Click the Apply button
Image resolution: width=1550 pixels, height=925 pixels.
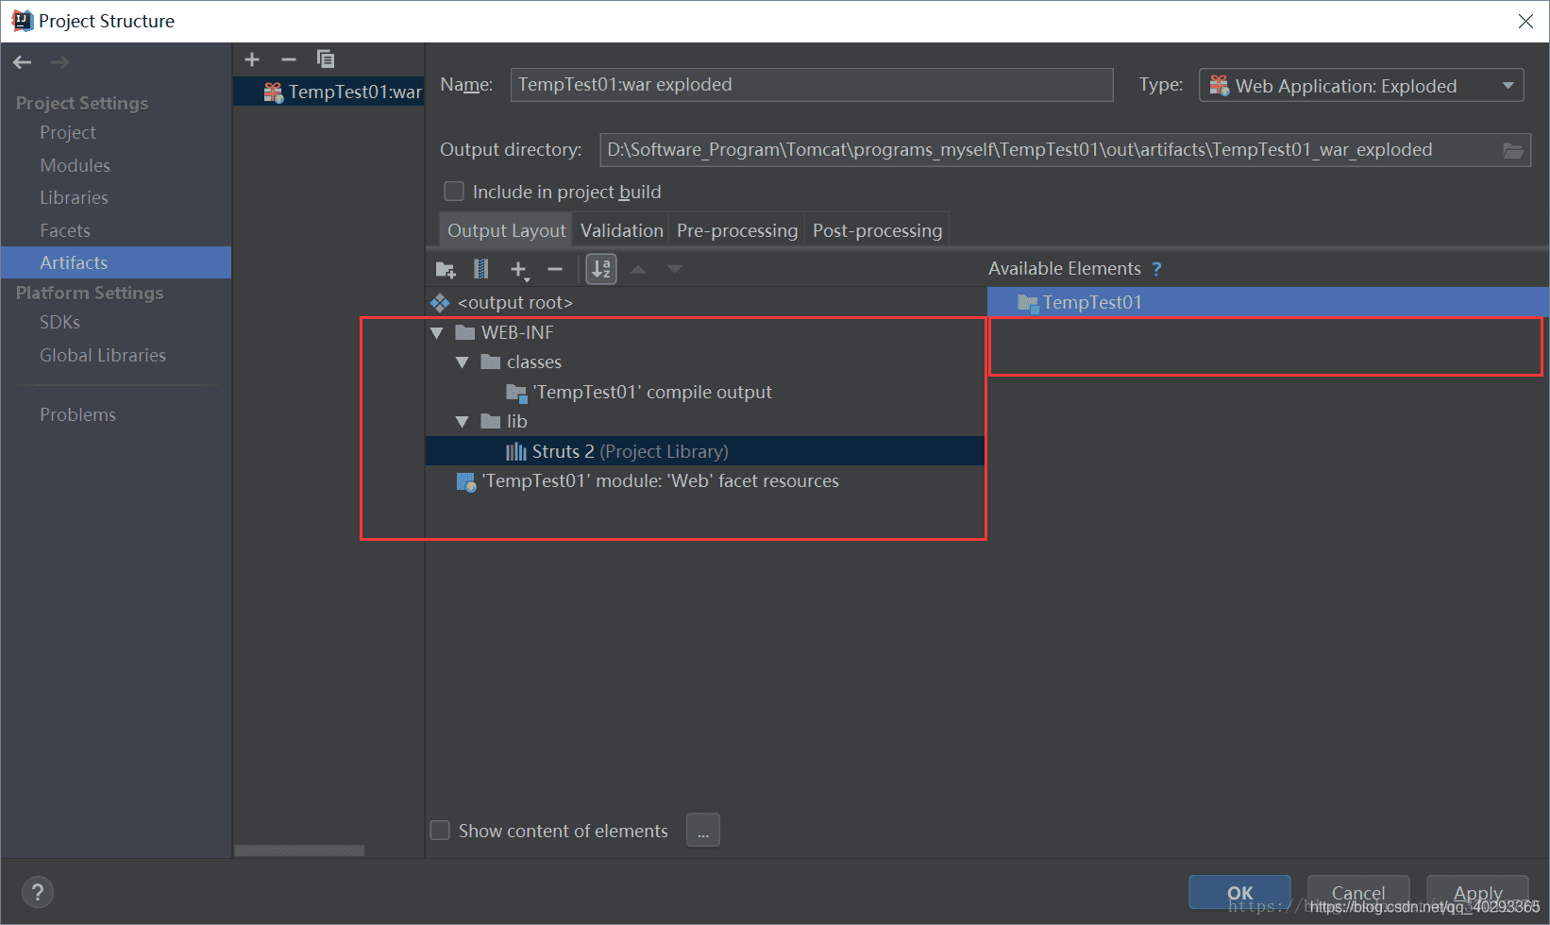point(1475,893)
